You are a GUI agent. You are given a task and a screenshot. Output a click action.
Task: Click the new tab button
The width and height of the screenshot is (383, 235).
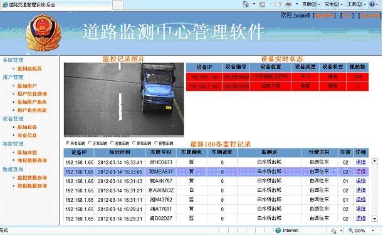(118, 5)
